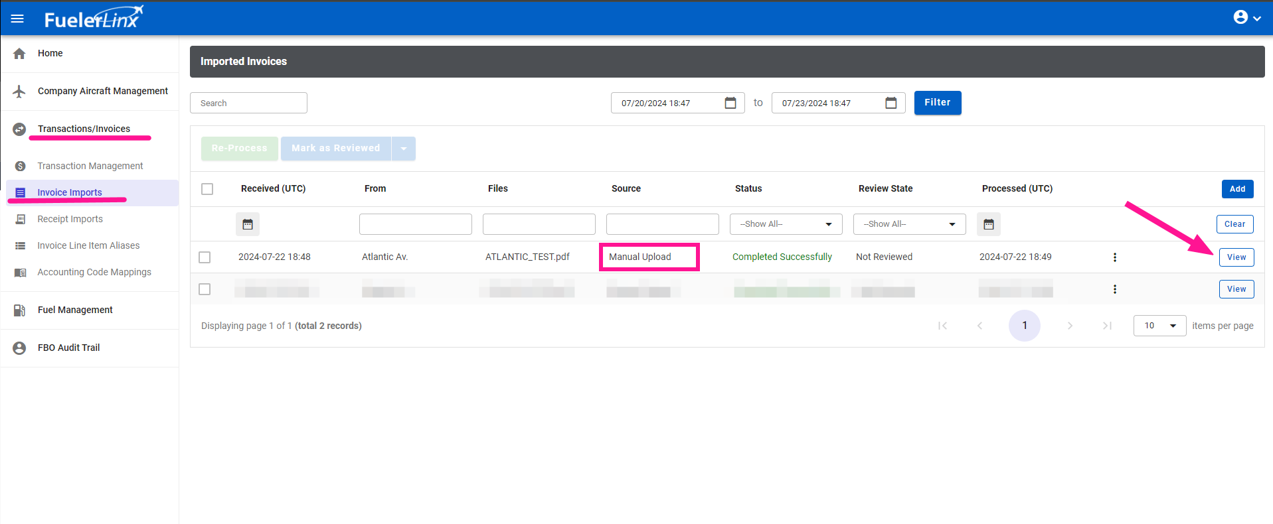Open the three-dot menu for the blurred row
Screen dimensions: 1273x524
(x=1115, y=289)
